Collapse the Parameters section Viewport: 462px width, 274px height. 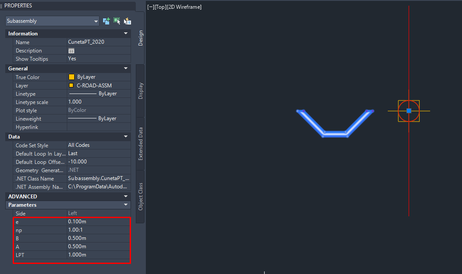coord(126,205)
